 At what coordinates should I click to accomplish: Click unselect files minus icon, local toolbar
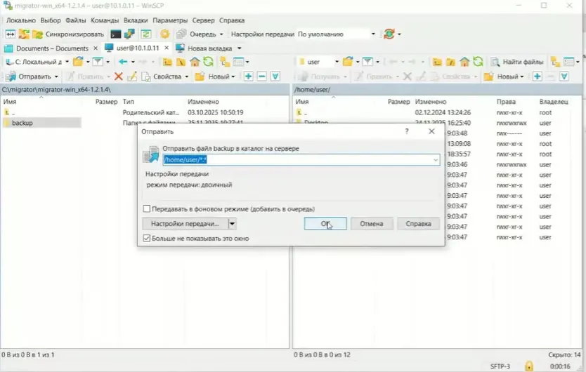(262, 77)
